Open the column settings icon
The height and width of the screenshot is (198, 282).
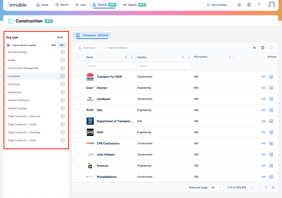click(263, 48)
